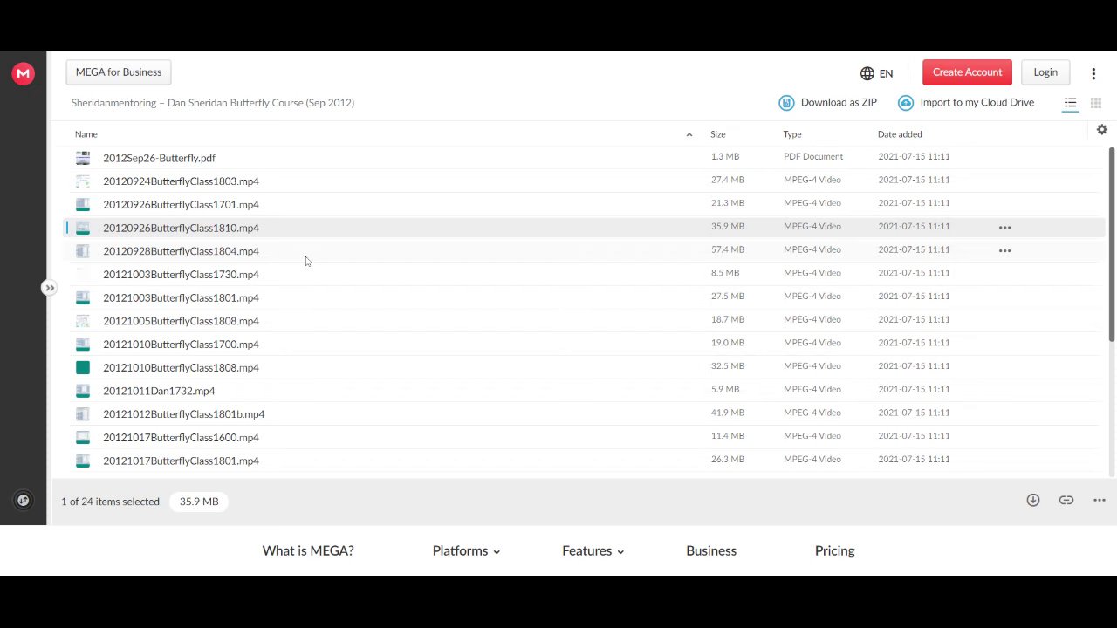Expand the left sidebar with double-arrow
Viewport: 1117px width, 628px height.
click(50, 288)
